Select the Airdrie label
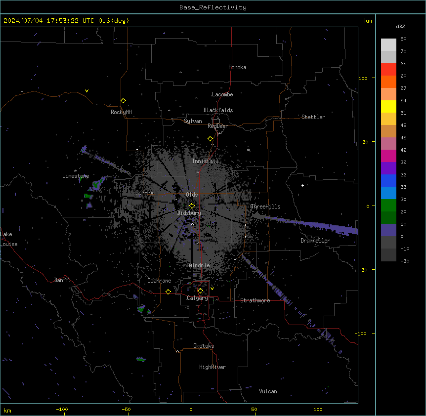 tap(199, 265)
